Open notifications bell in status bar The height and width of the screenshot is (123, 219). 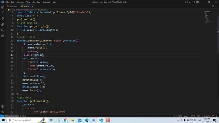[216, 116]
